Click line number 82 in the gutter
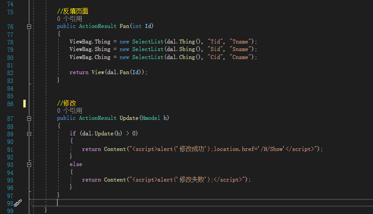The width and height of the screenshot is (373, 214). click(x=10, y=72)
